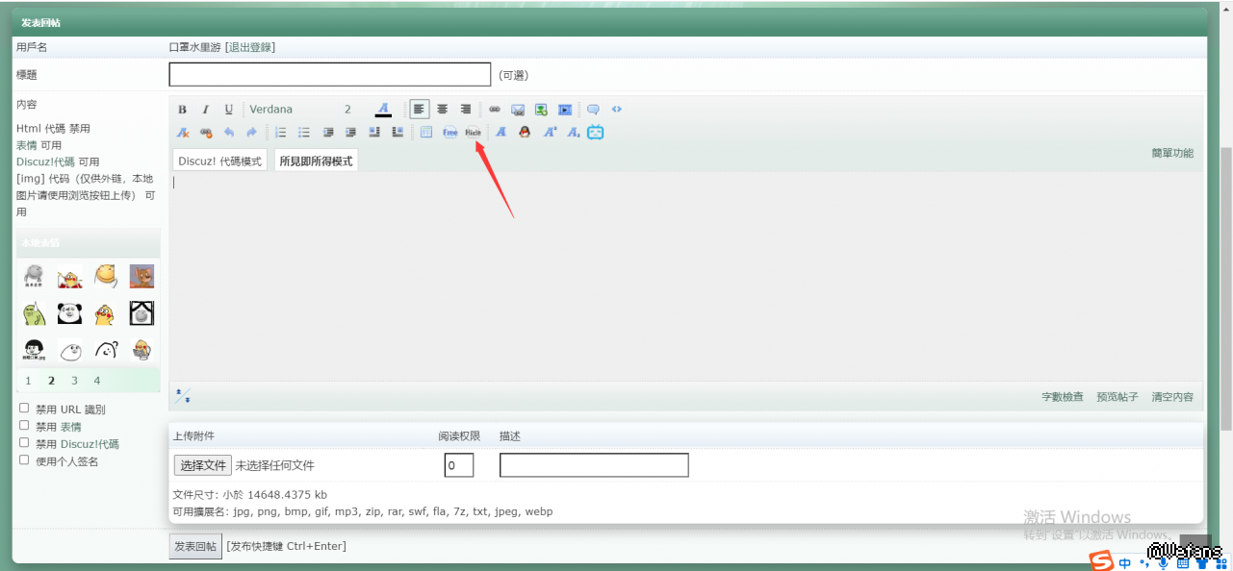This screenshot has height=571, width=1233.
Task: Go to emoticon page 3
Action: pyautogui.click(x=74, y=381)
